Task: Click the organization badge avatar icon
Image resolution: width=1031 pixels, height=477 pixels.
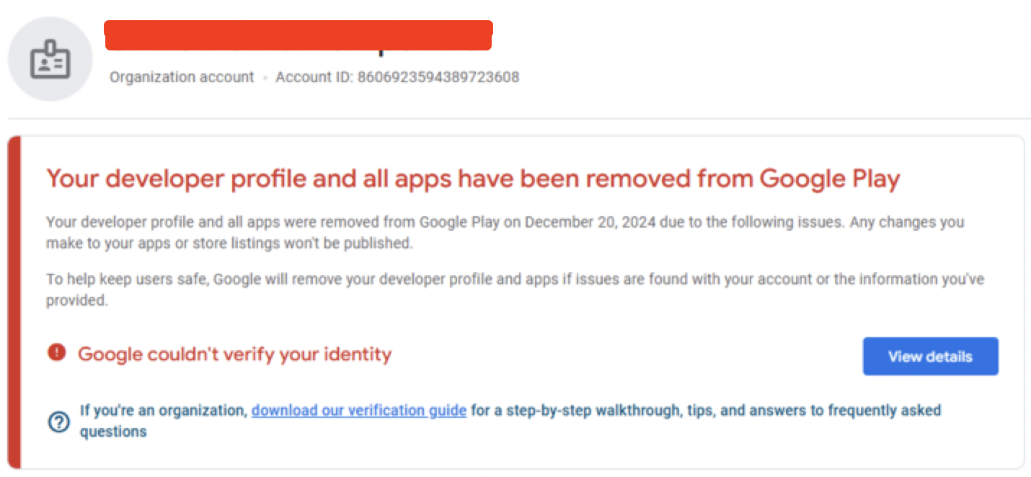Action: (50, 59)
